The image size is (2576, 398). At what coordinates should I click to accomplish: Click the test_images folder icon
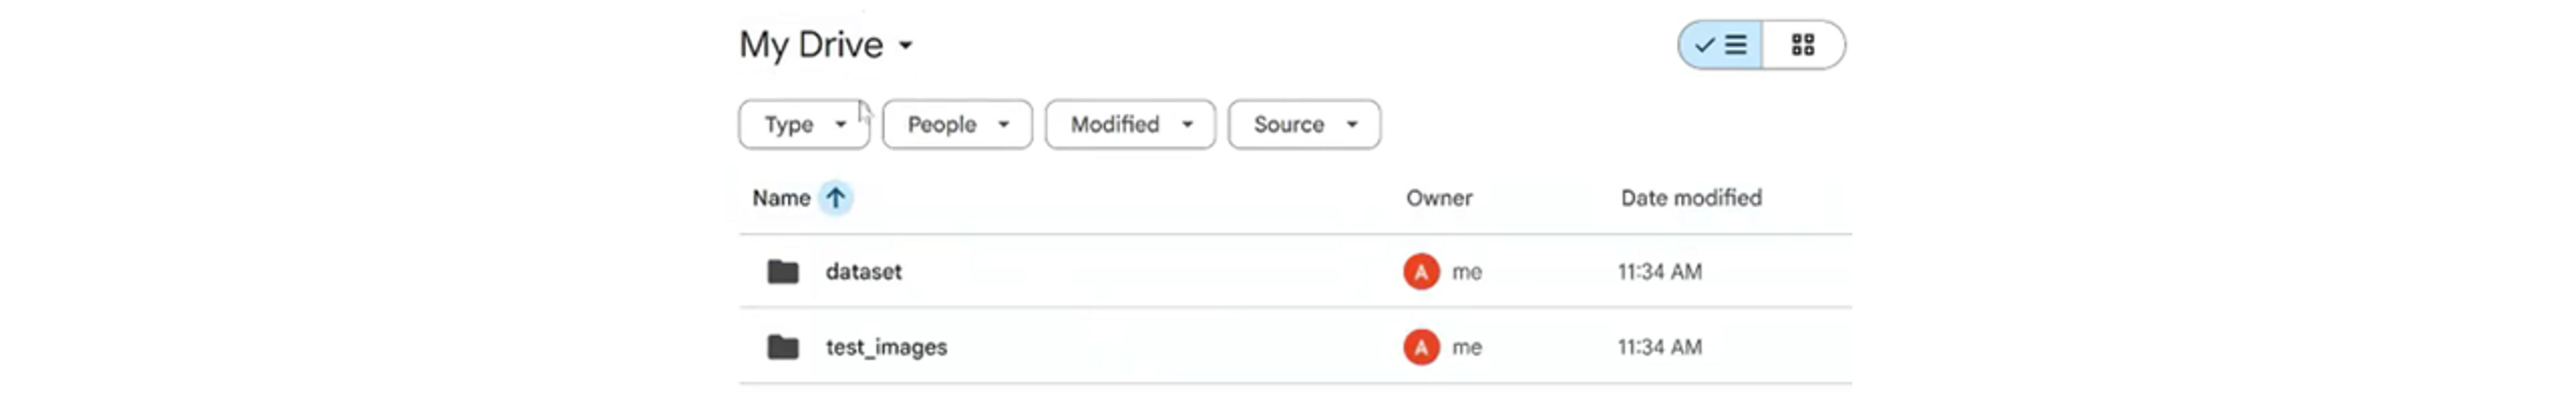pyautogui.click(x=782, y=347)
